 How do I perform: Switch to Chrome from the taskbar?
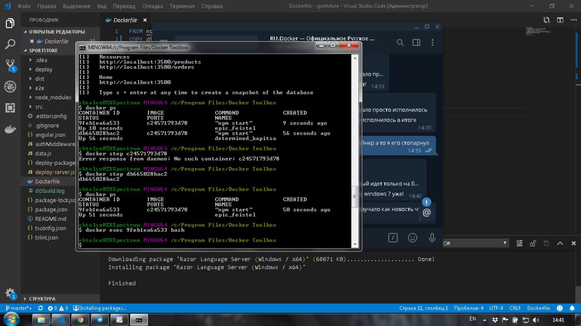click(x=80, y=320)
